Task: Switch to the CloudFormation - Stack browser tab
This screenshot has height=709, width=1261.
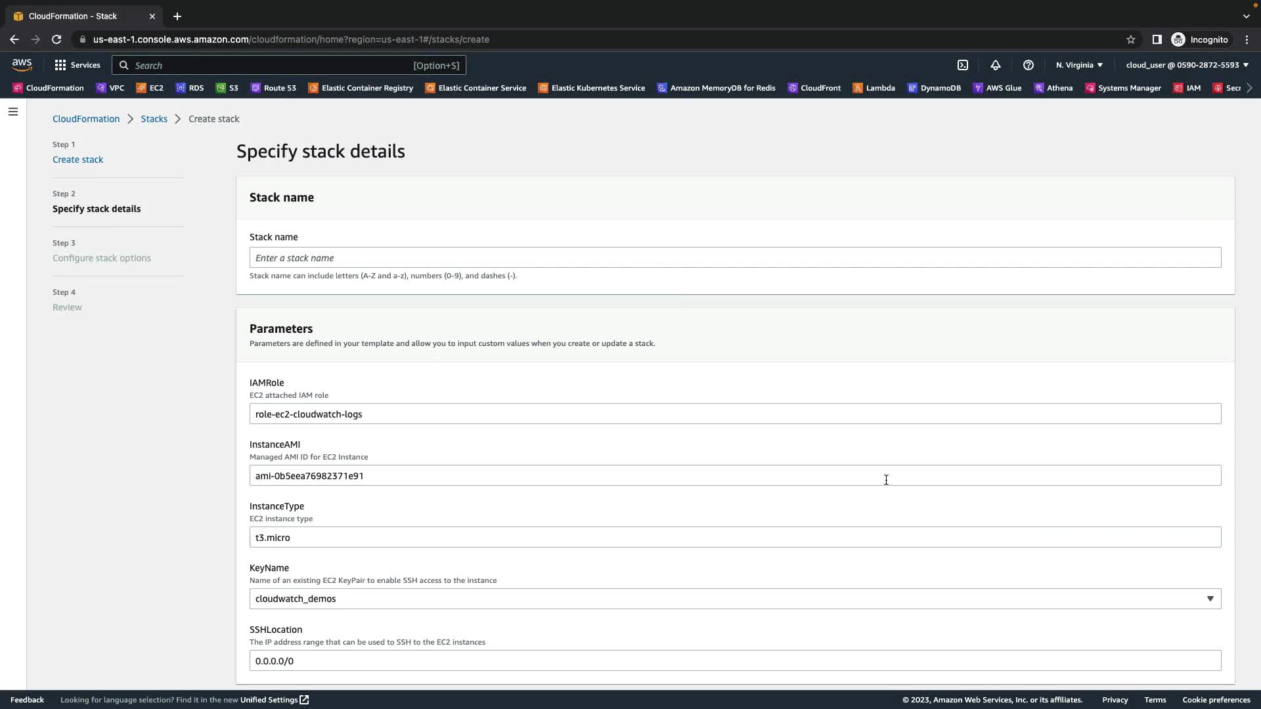Action: (72, 16)
